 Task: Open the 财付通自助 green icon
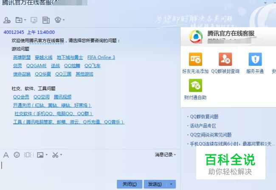click(195, 85)
